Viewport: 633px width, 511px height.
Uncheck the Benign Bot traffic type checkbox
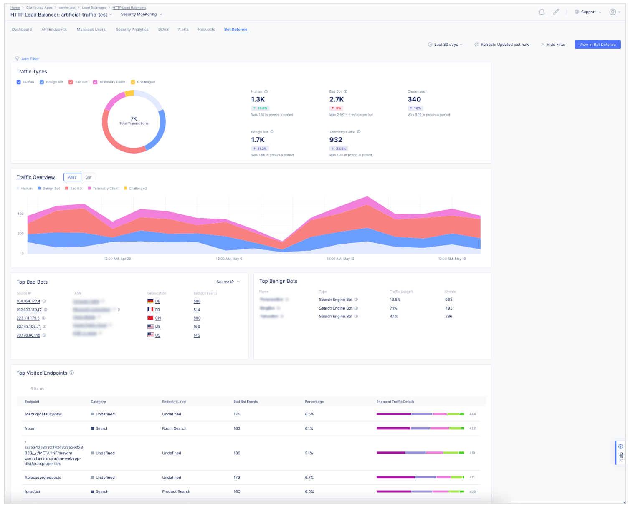[x=42, y=82]
